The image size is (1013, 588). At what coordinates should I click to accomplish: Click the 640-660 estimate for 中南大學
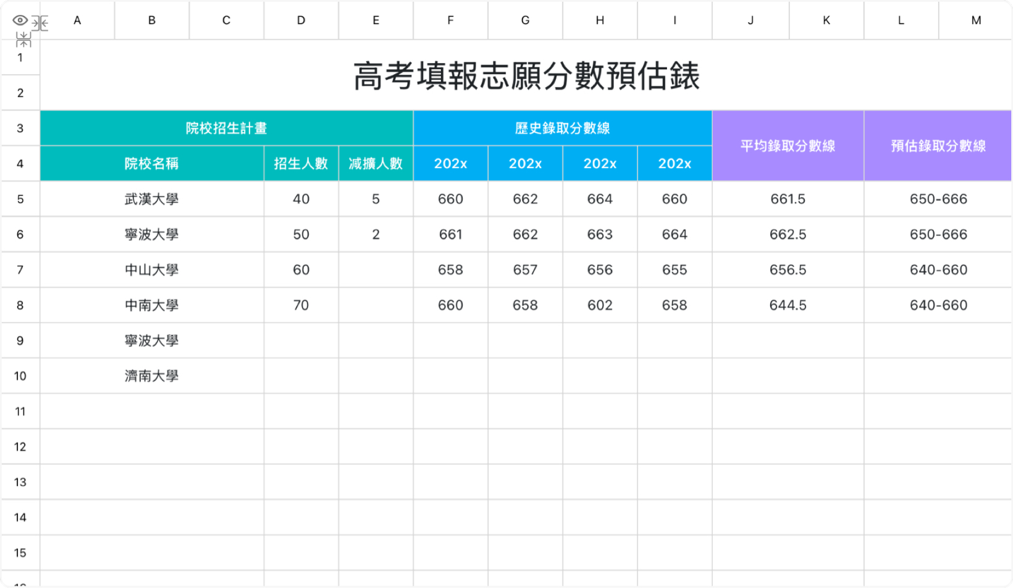(938, 305)
